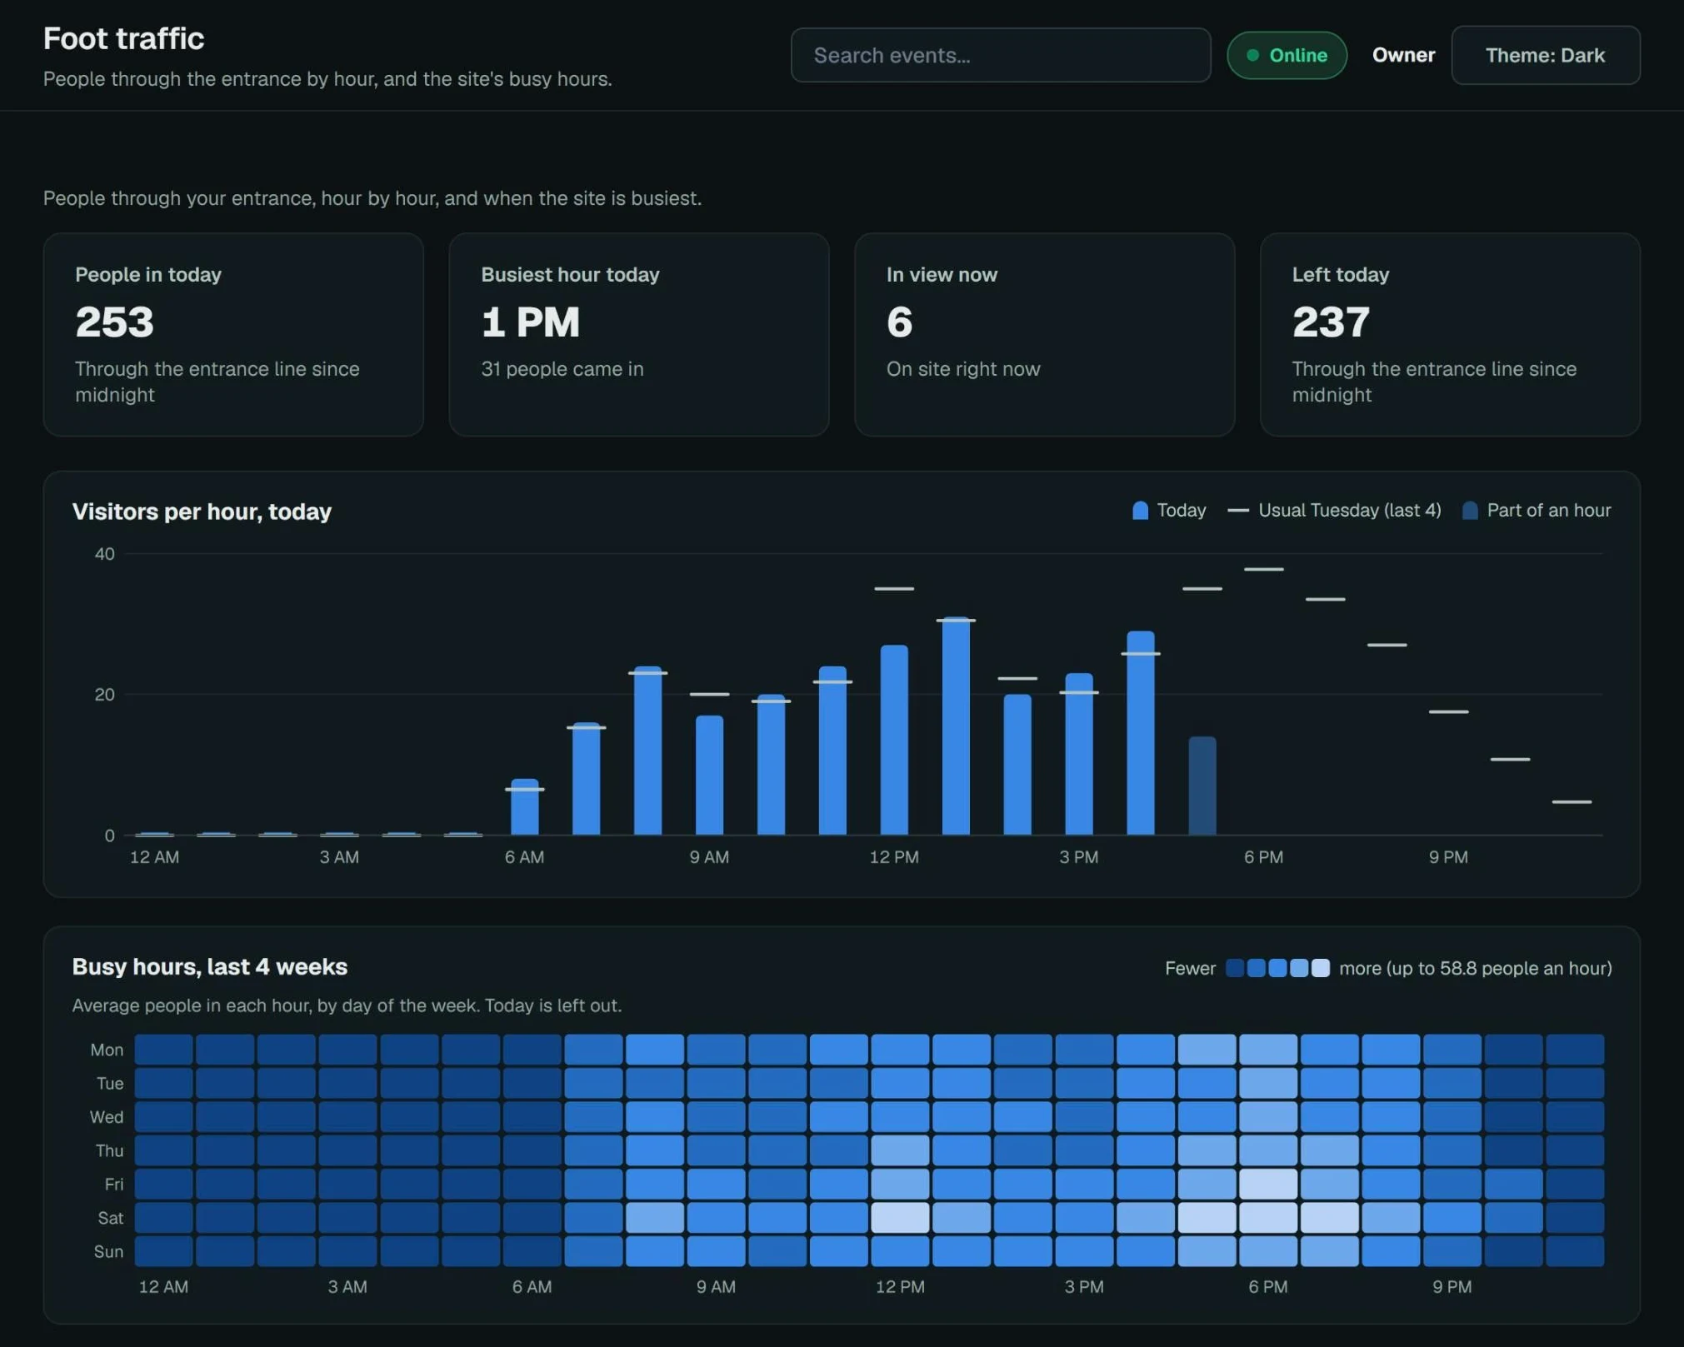The height and width of the screenshot is (1347, 1684).
Task: Click the Usual Tuesday marker at 6 PM
Action: tap(1263, 569)
